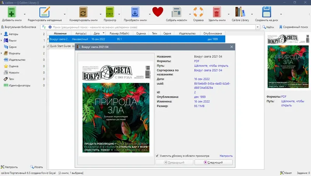This screenshot has height=176, width=311.
Task: Click cover thumbnail in right details panel
Action: [x=288, y=61]
